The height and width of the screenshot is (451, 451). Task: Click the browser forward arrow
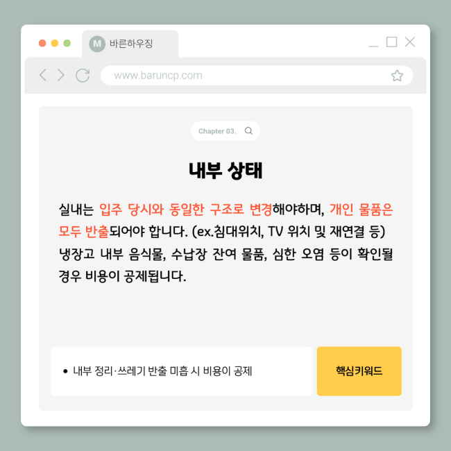60,75
